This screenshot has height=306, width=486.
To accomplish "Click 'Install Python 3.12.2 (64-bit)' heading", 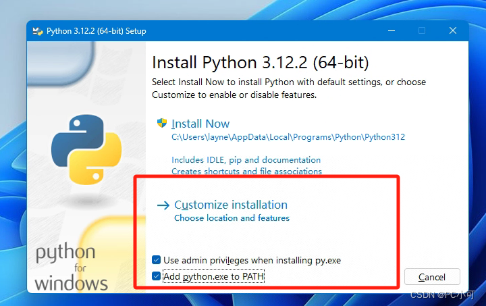I will click(x=261, y=62).
